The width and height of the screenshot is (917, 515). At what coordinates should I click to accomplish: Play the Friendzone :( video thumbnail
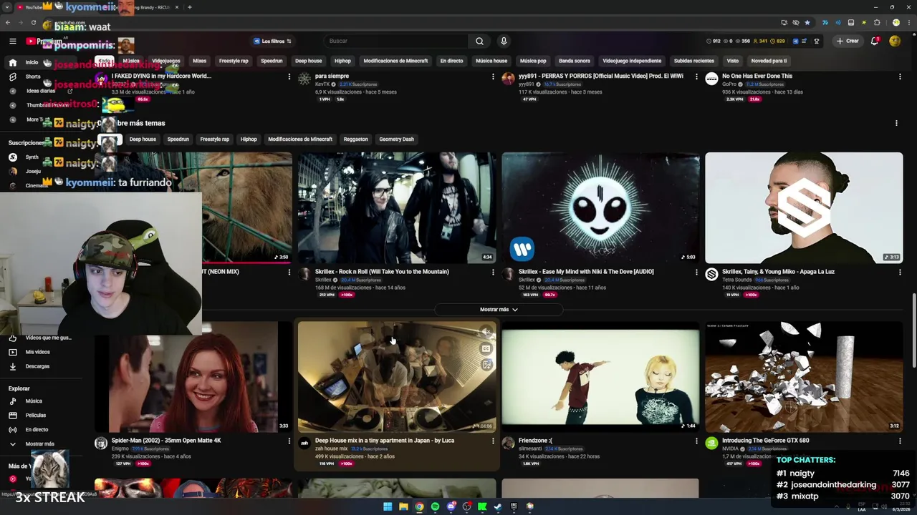coord(600,377)
